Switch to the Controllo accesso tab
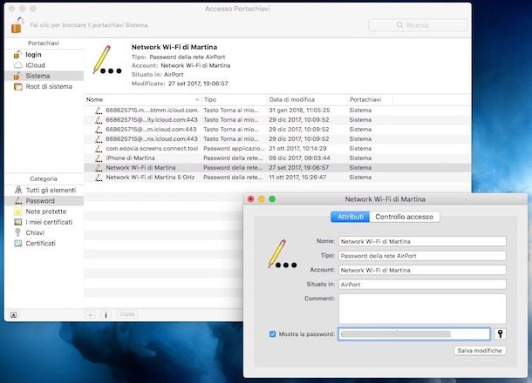This screenshot has width=532, height=383. [x=405, y=217]
